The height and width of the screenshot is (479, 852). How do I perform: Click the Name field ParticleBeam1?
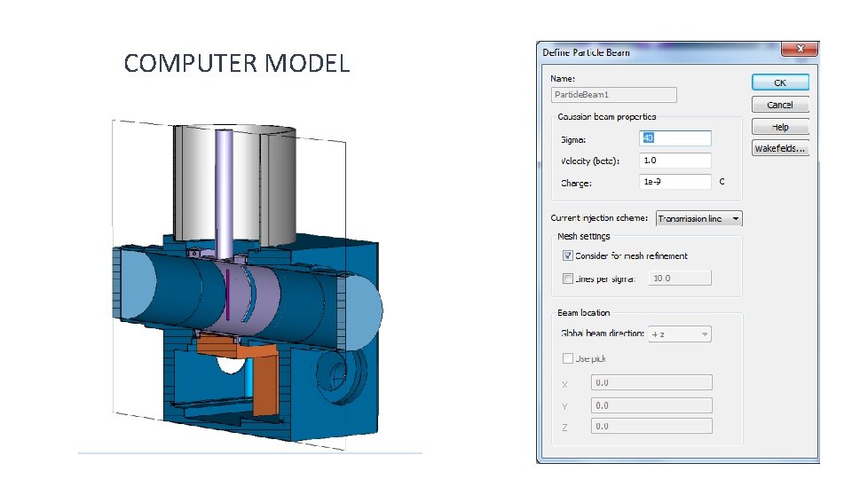coord(613,95)
